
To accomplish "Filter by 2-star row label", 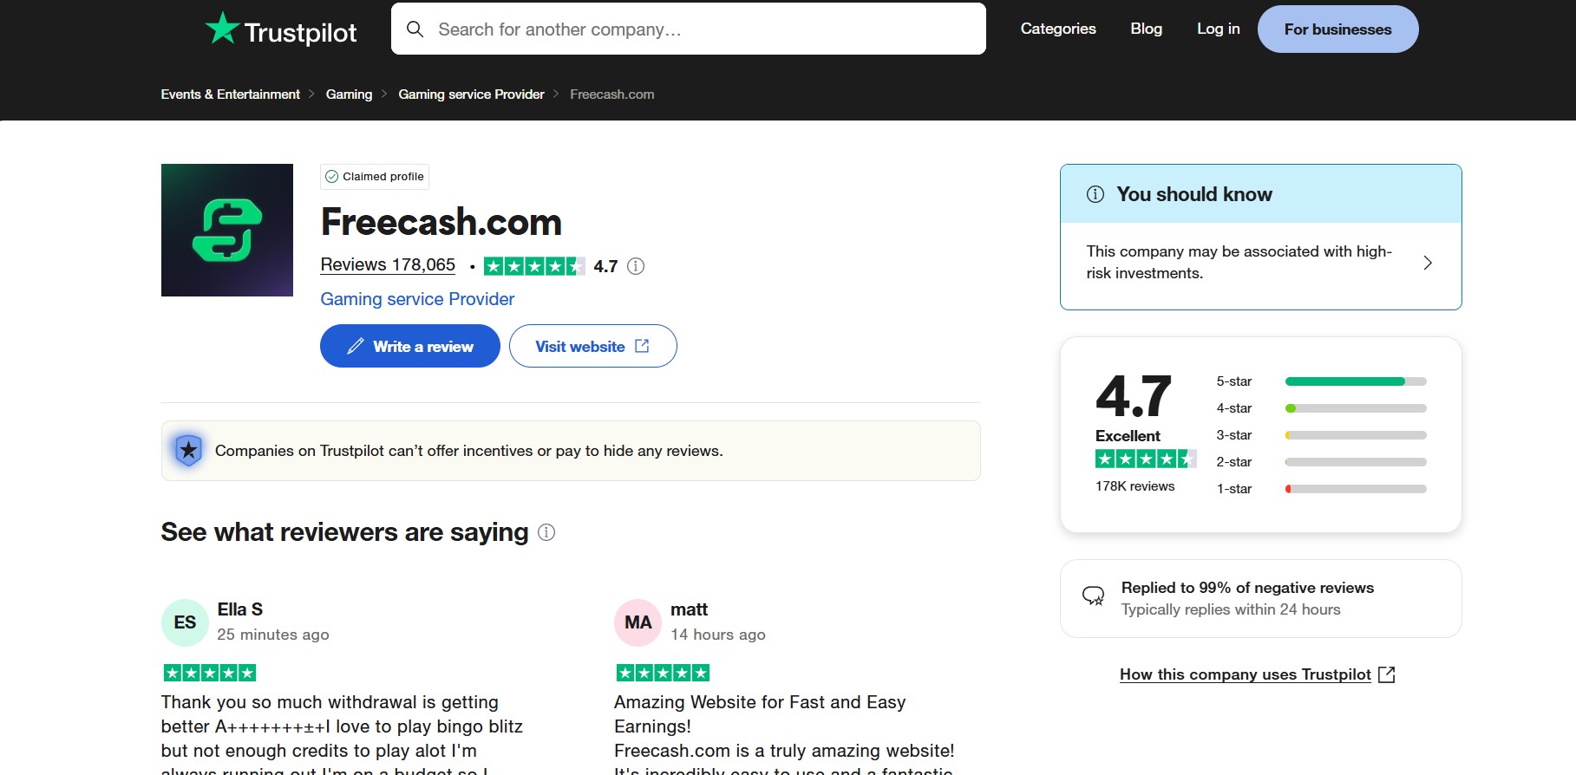I will pos(1233,462).
